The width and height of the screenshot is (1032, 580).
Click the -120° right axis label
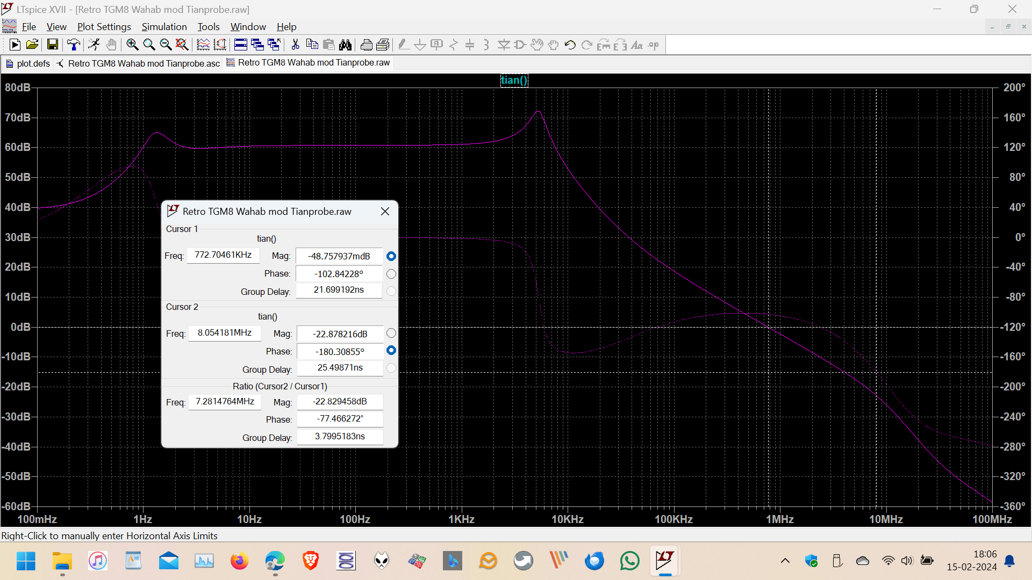[x=1013, y=327]
